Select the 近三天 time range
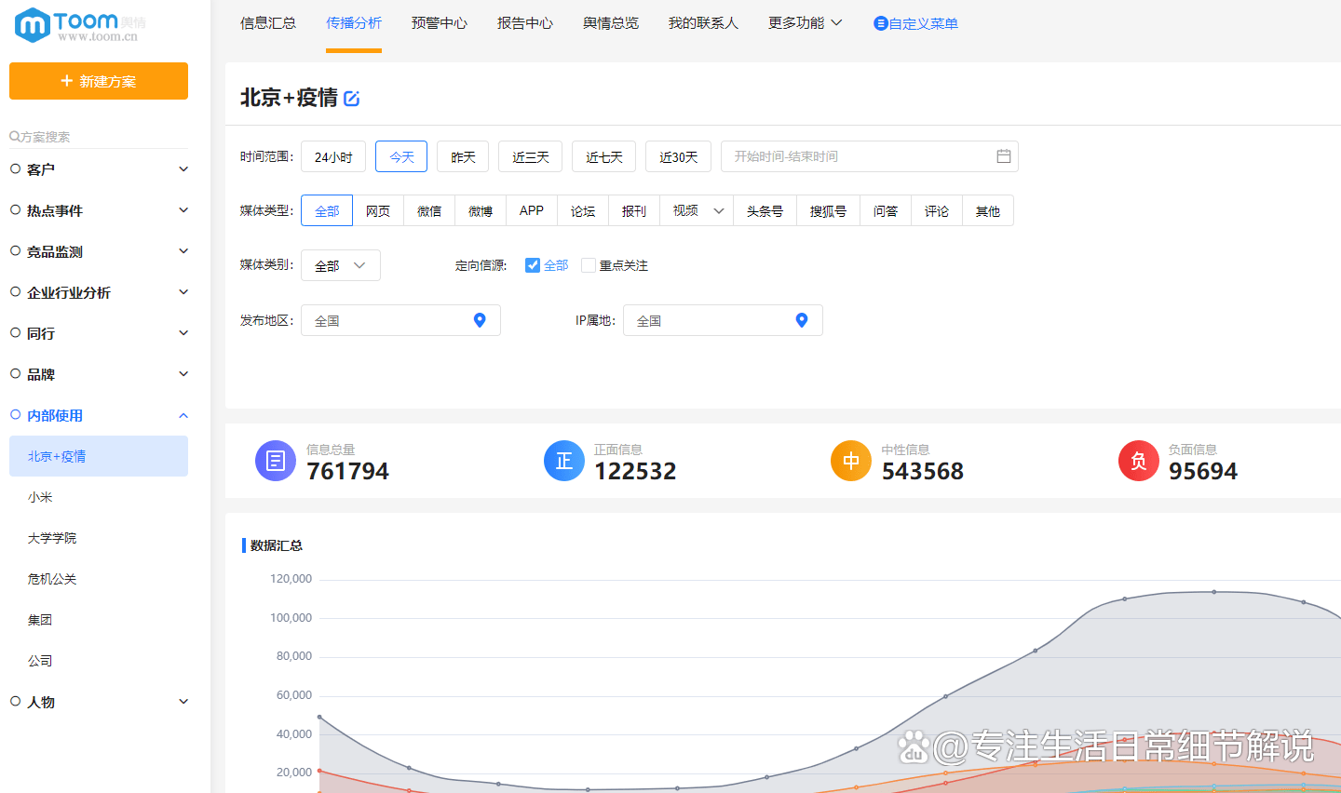1341x793 pixels. tap(530, 156)
